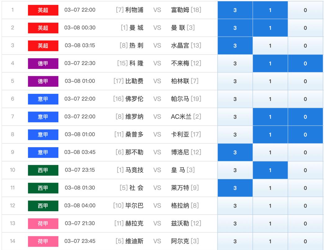Select the 0 pick for 比勒费 vs 柏林联
The image size is (324, 250).
tap(305, 81)
